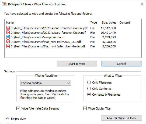Open About R-Wipe & Clean
The image size is (146, 124).
(x=121, y=118)
